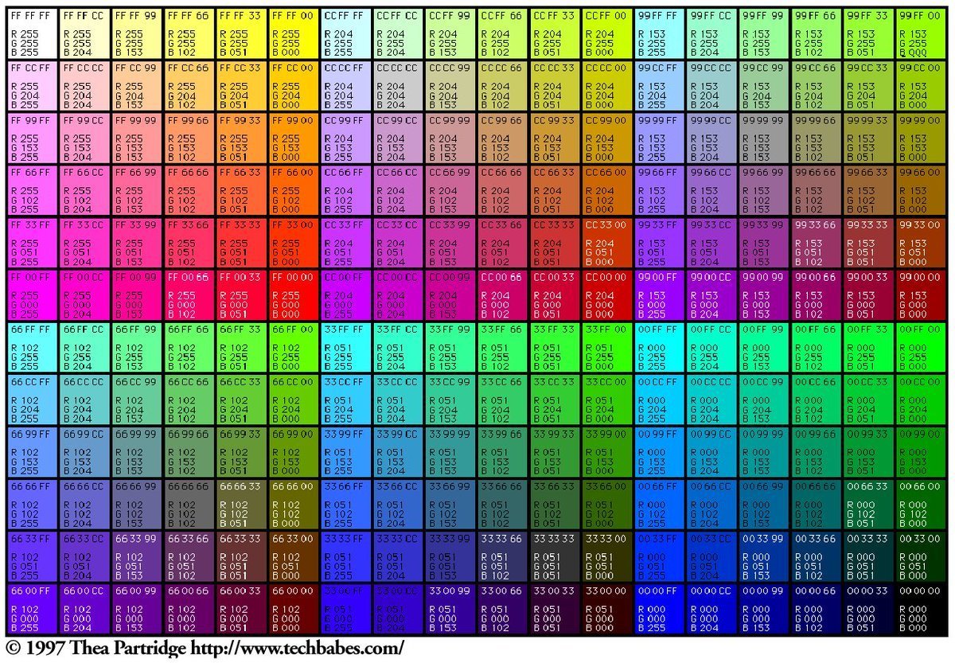Pick the pale yellow FF FF CC swatch
The width and height of the screenshot is (955, 663).
[84, 33]
